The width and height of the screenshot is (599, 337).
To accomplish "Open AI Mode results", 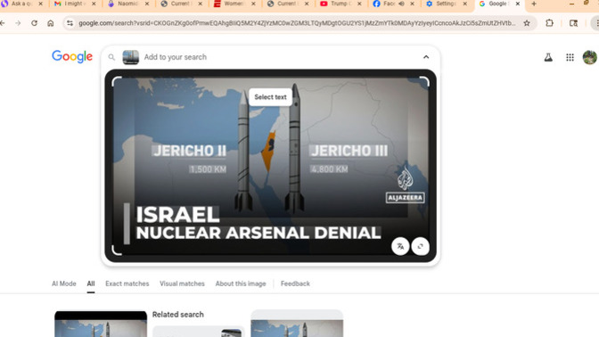I will click(x=64, y=284).
